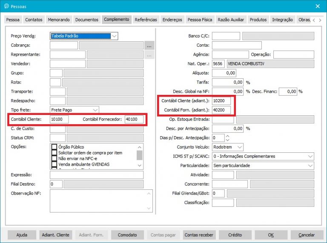Screen dimensions: 327x243
Task: Expand the Tipo frete combo box
Action: tap(95, 110)
